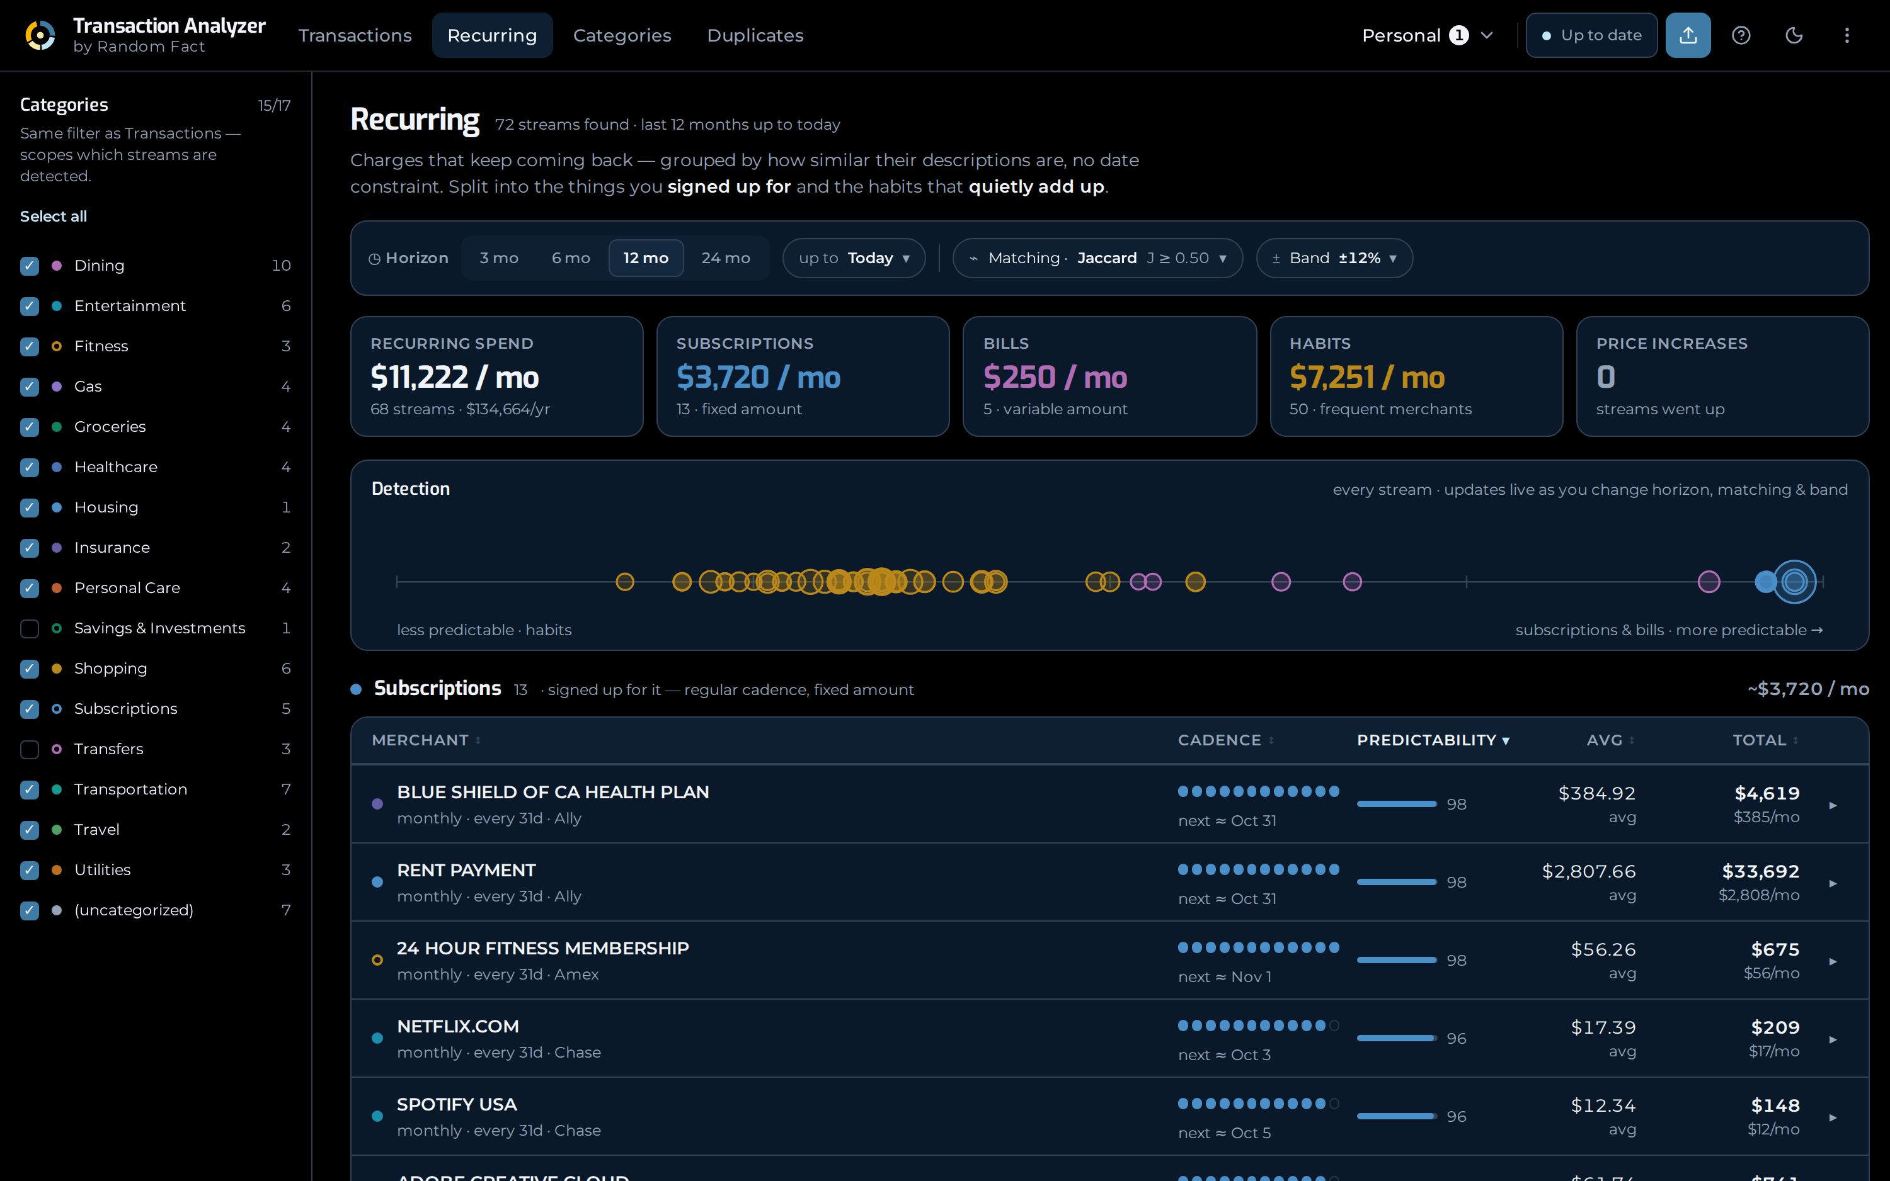Uncheck the Dining category checkbox
Viewport: 1890px width, 1181px height.
pos(30,266)
